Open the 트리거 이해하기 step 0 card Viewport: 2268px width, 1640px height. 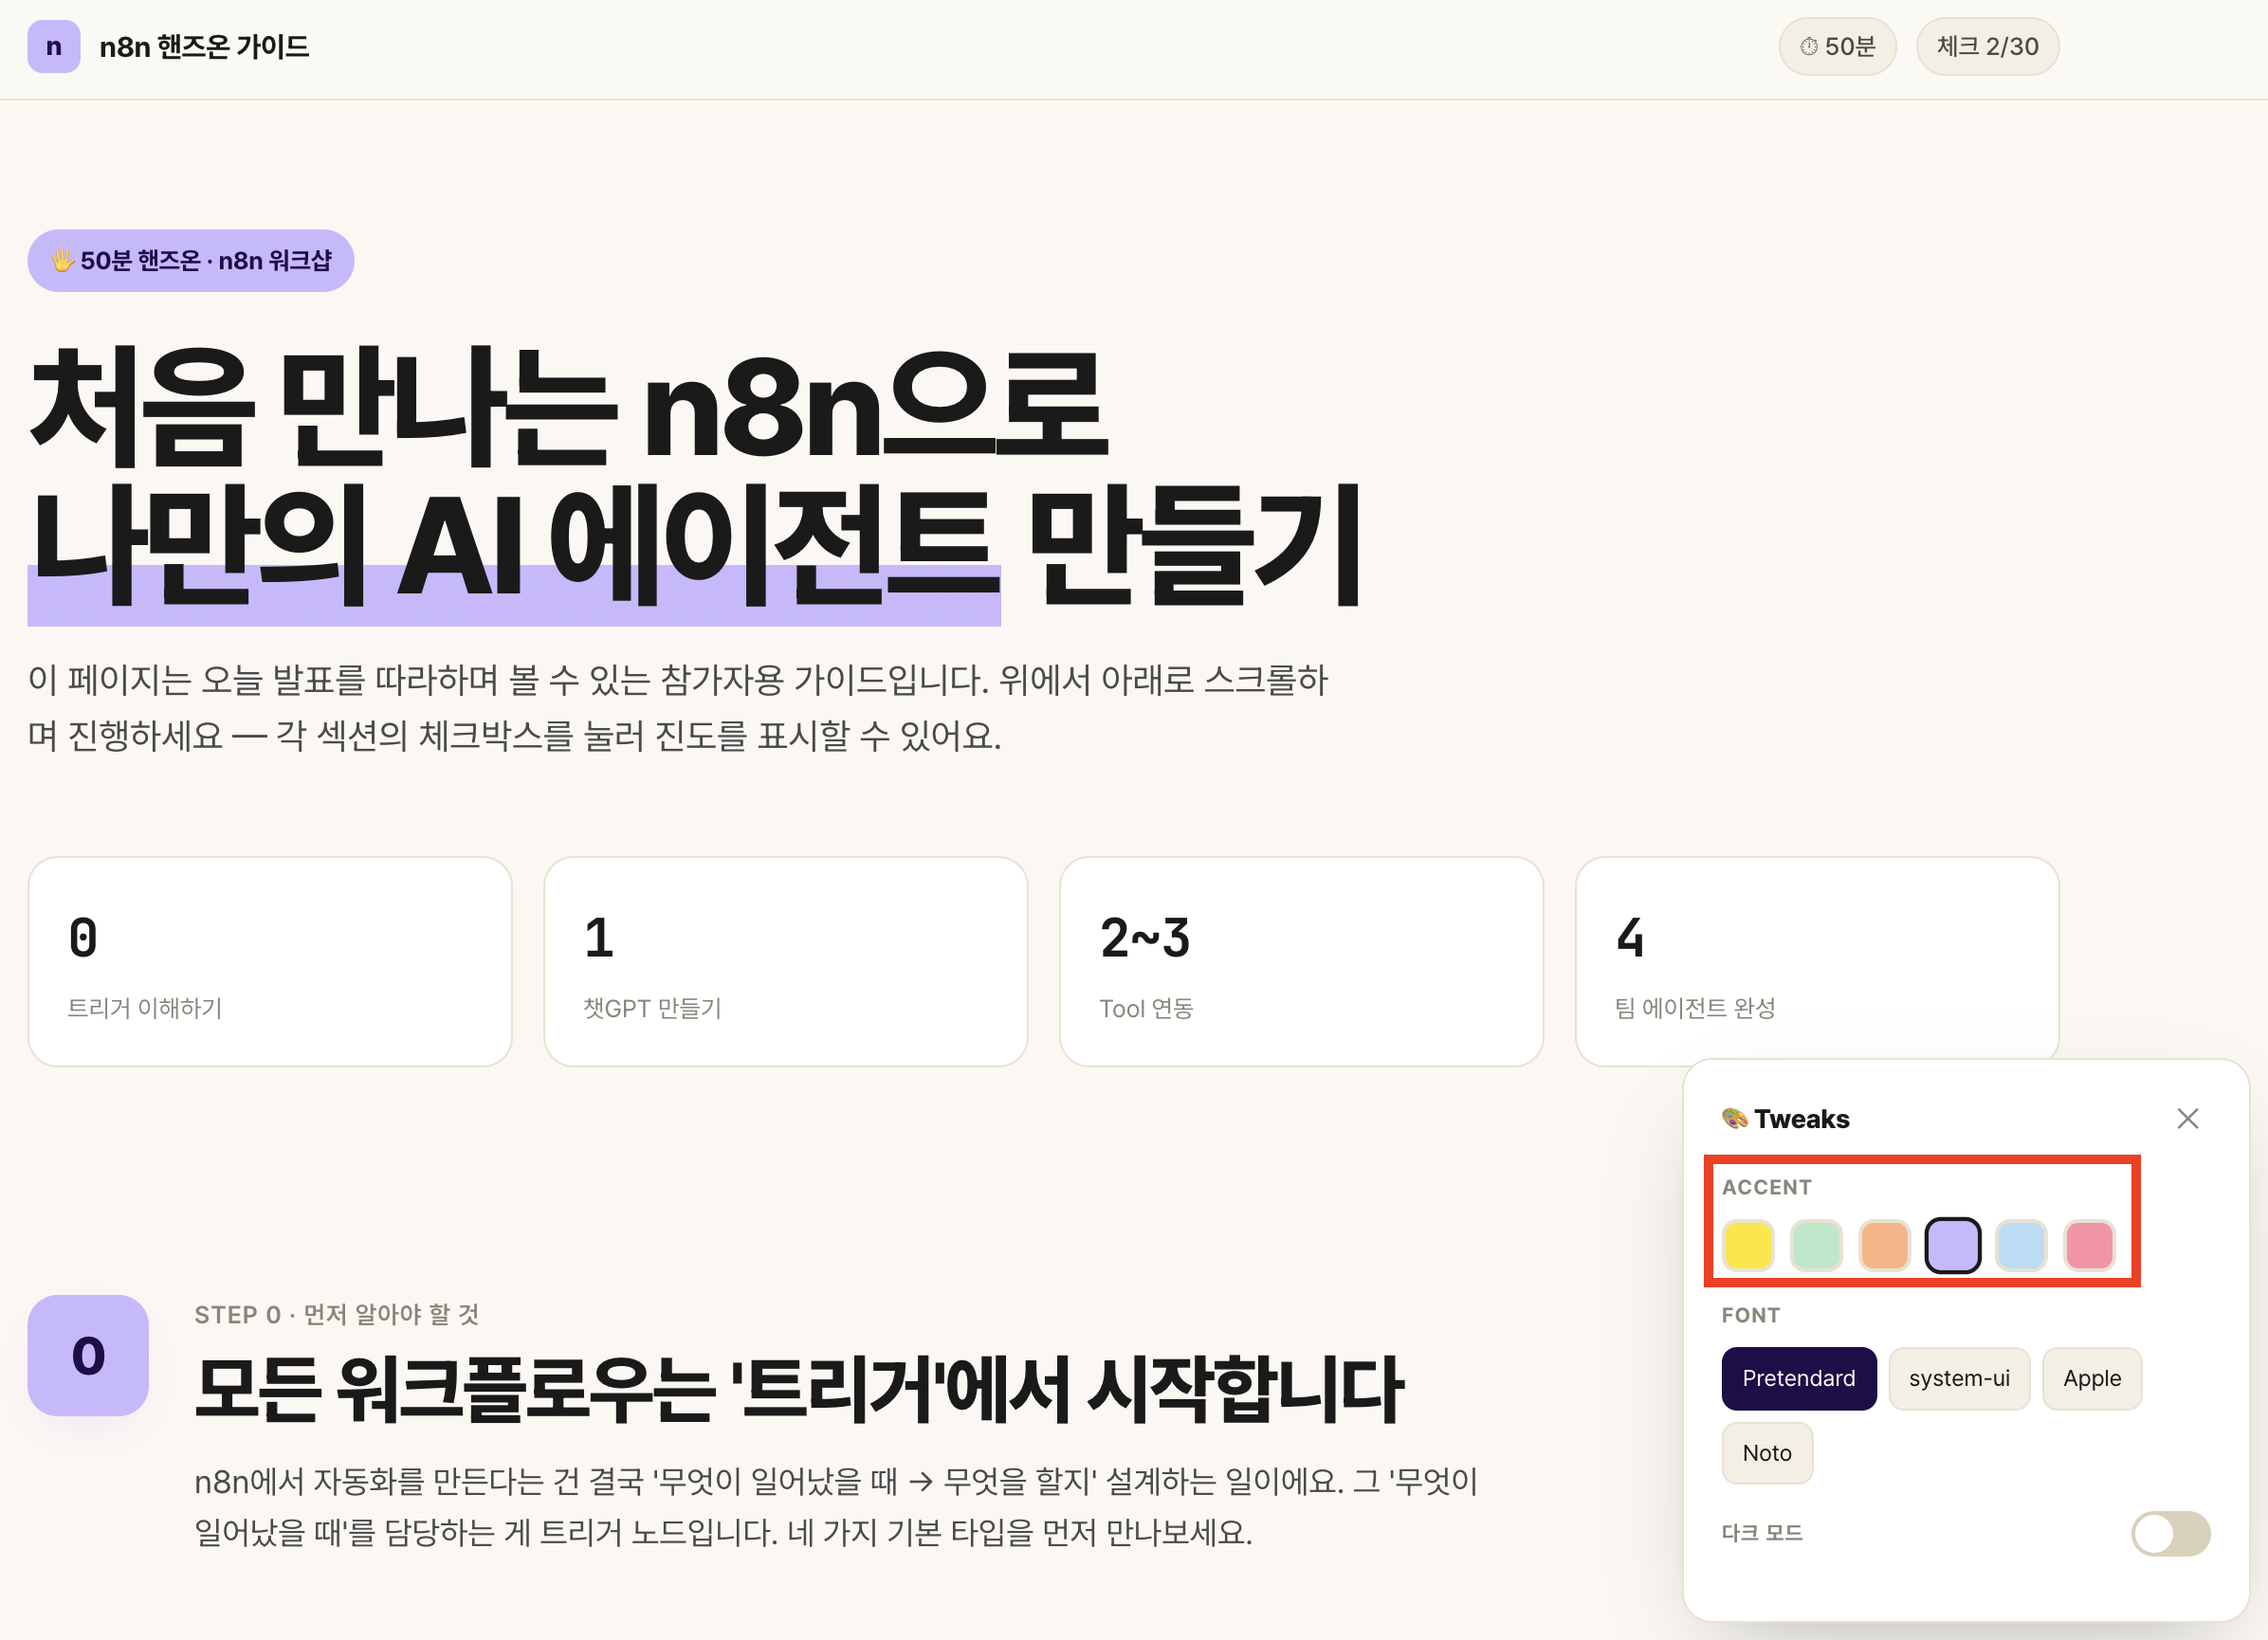pos(270,961)
